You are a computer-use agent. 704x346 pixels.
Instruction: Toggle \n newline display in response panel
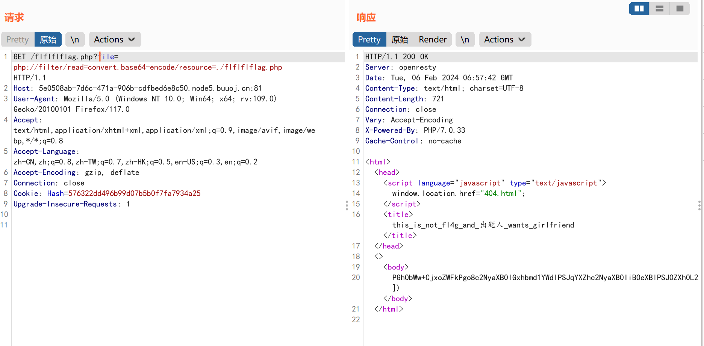tap(465, 39)
